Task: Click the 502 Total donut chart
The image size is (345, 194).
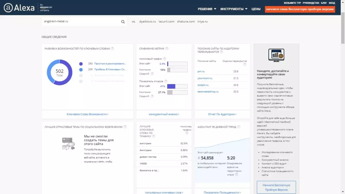Action: [x=60, y=72]
